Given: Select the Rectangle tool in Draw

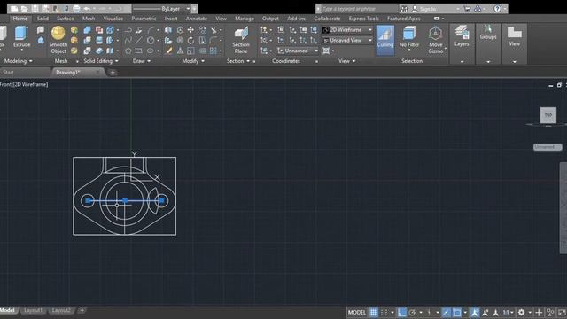Looking at the screenshot, I should point(139,51).
